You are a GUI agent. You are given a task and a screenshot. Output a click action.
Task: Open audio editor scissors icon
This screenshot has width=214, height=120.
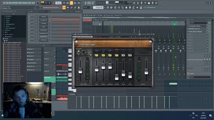pyautogui.click(x=138, y=3)
